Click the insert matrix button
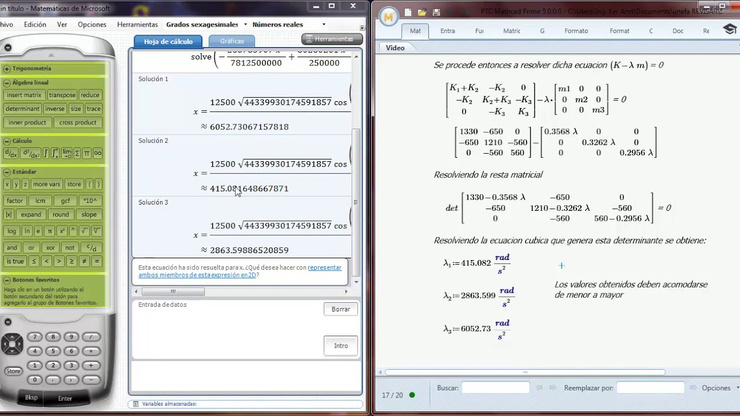740x416 pixels. [x=24, y=95]
